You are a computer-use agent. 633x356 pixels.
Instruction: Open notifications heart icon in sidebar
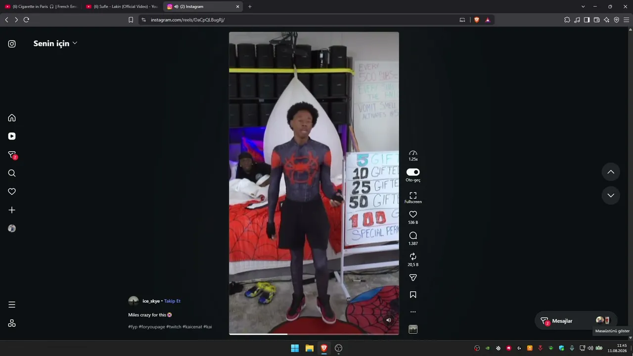coord(12,191)
